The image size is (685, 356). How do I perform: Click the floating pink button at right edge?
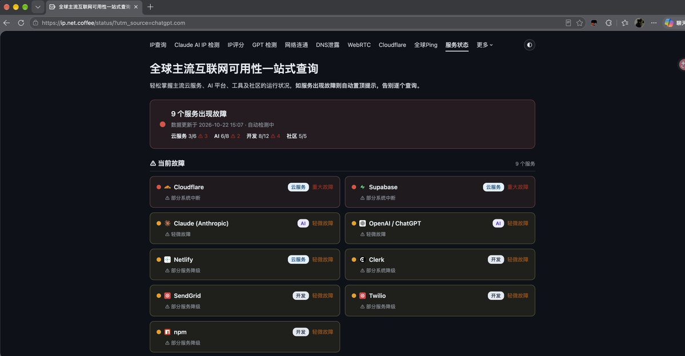[682, 64]
